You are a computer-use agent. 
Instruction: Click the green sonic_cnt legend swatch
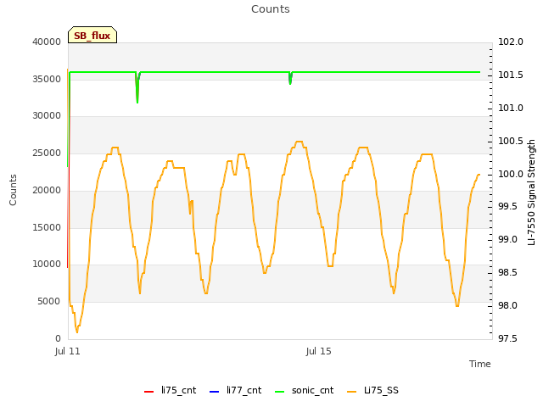pos(279,392)
